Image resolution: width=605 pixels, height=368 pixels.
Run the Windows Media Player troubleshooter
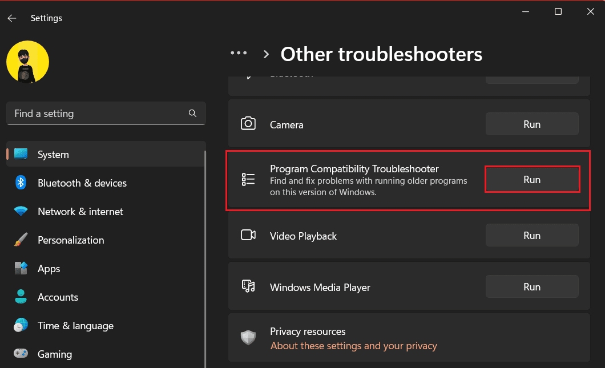(x=532, y=286)
